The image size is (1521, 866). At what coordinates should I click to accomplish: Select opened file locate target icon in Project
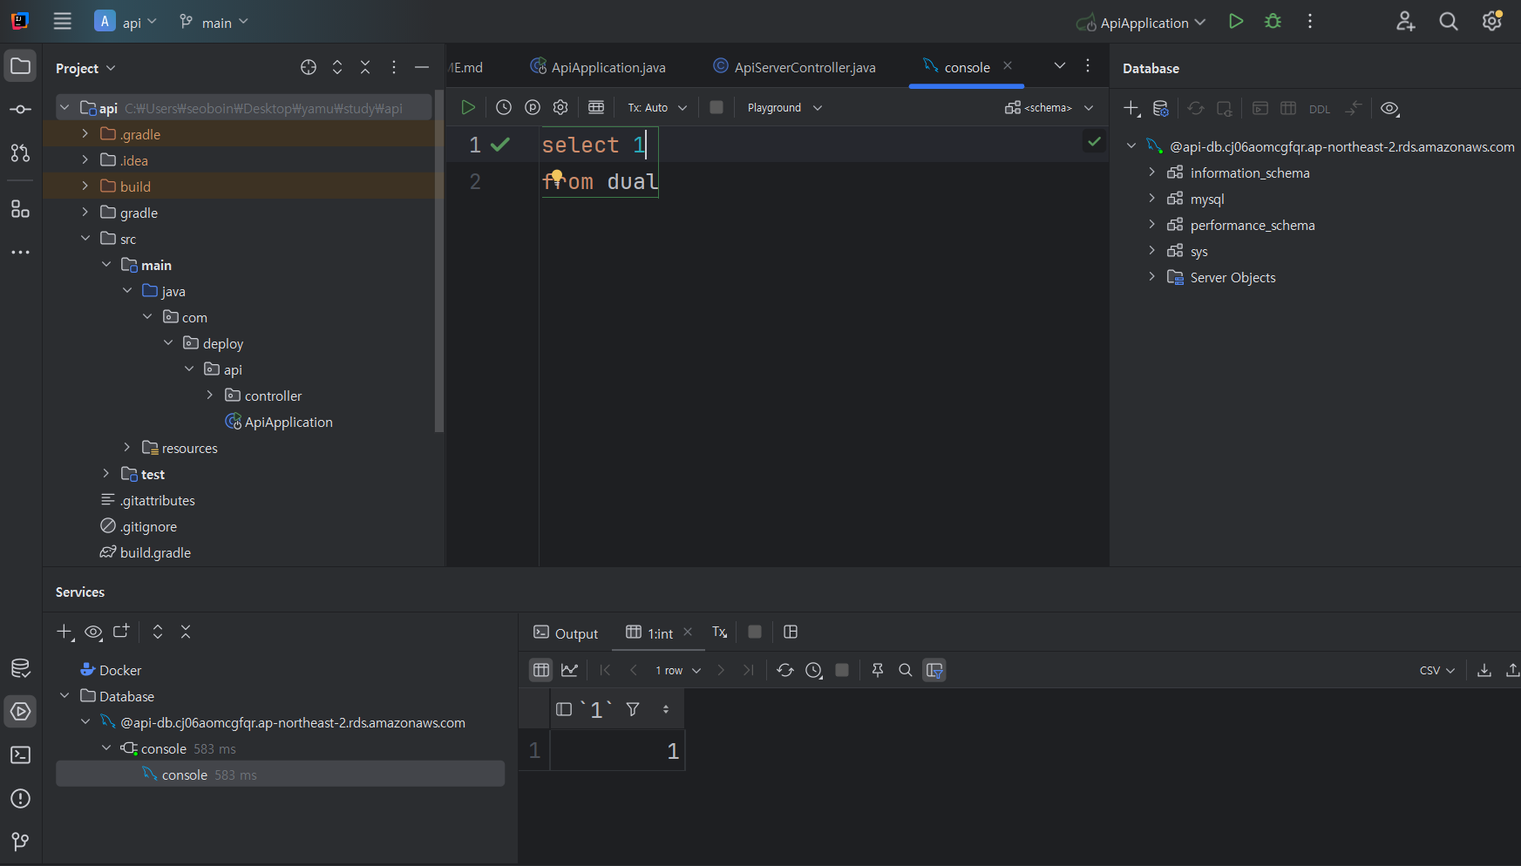point(309,67)
